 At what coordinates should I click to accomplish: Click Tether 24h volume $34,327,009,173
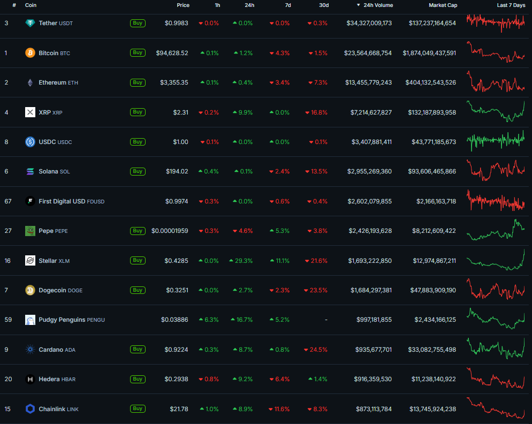(x=369, y=23)
